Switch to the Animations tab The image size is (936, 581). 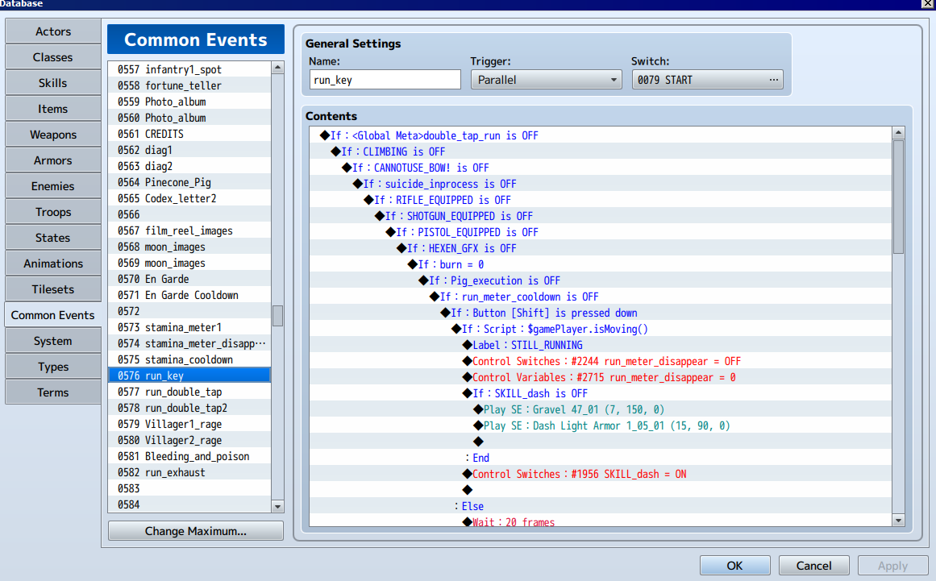pyautogui.click(x=53, y=264)
